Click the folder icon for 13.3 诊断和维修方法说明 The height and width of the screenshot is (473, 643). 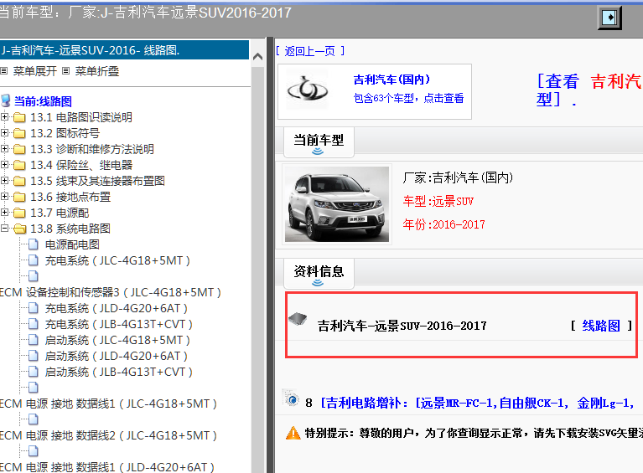tap(19, 150)
